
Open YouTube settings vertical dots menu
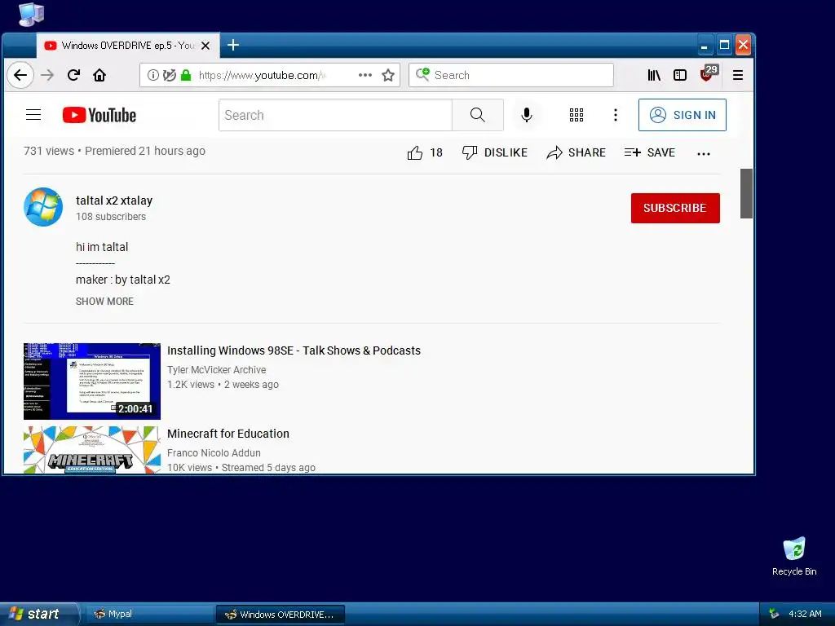[616, 115]
